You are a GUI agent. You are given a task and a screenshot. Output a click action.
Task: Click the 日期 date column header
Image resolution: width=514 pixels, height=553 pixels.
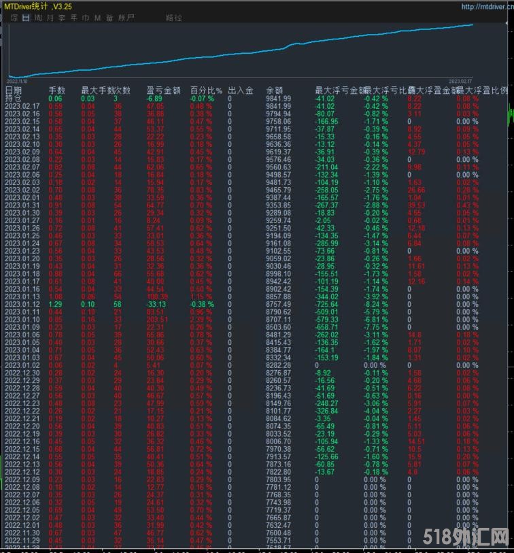click(14, 90)
